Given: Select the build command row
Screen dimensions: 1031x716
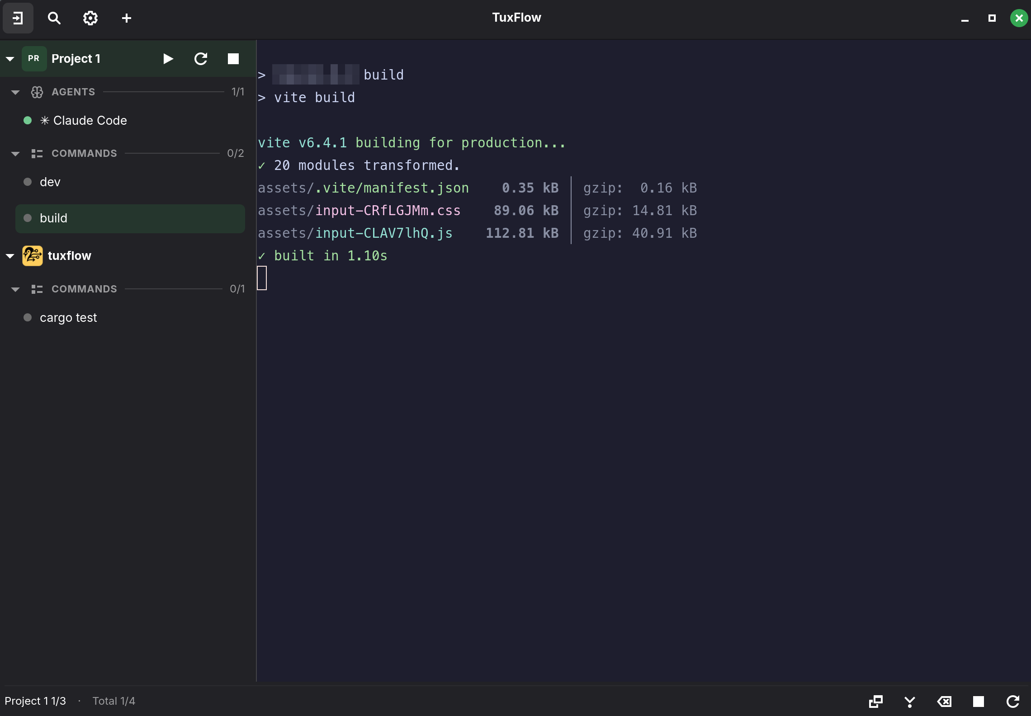Looking at the screenshot, I should point(130,218).
